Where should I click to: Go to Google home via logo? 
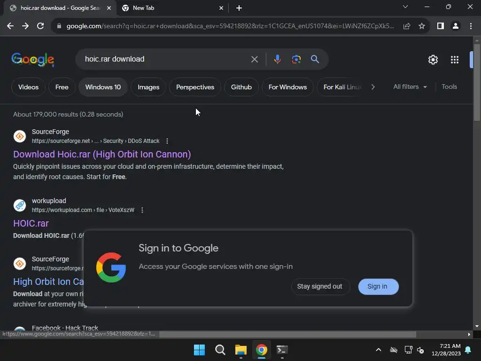33,59
